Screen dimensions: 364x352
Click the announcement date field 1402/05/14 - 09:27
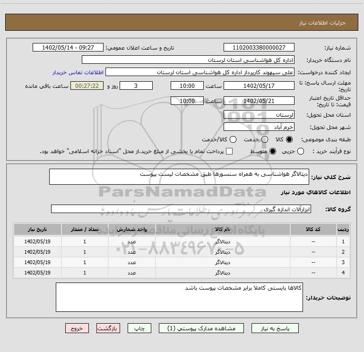(x=68, y=48)
